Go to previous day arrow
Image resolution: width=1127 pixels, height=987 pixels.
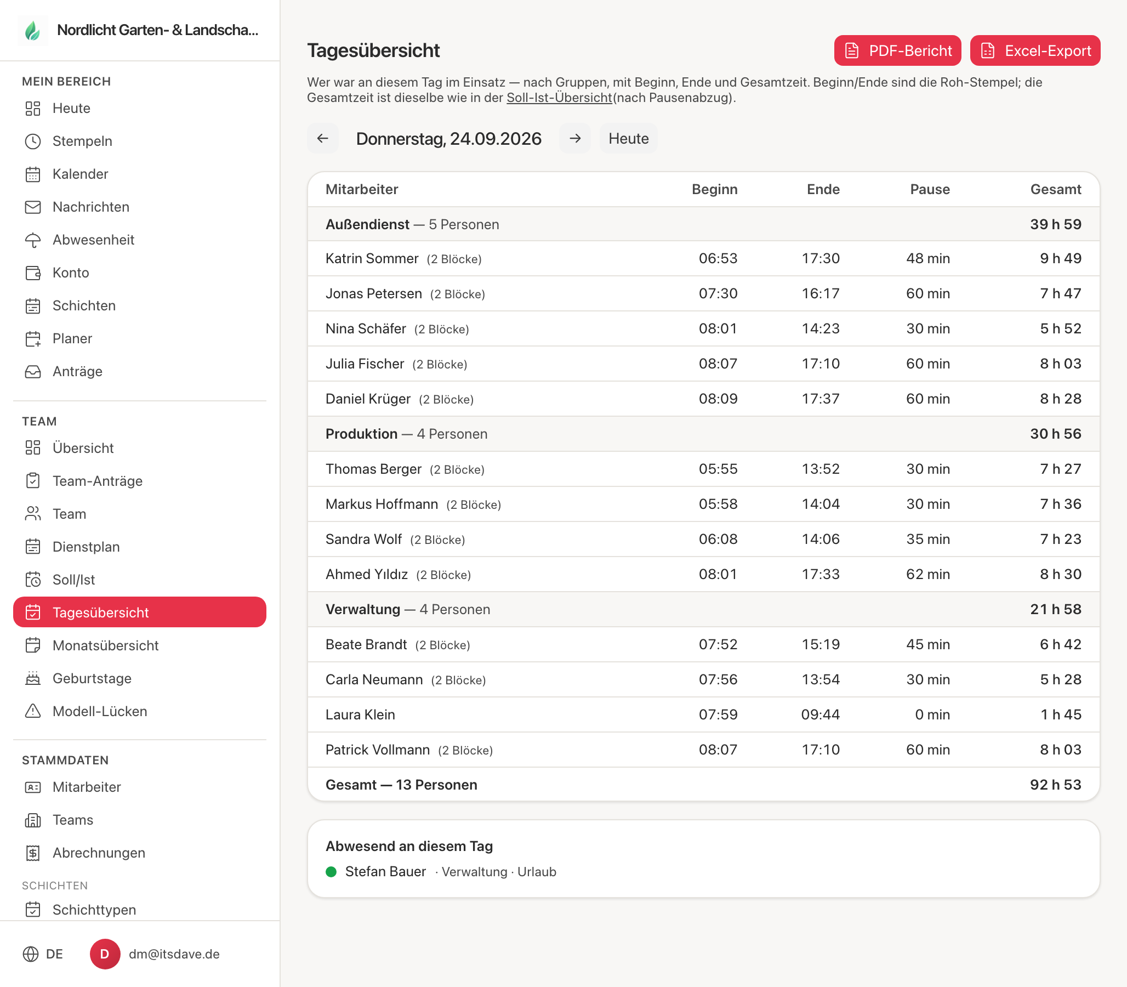[x=323, y=138]
